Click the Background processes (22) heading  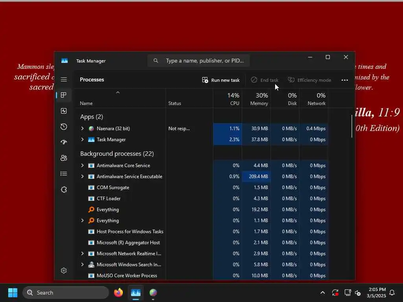tap(117, 154)
